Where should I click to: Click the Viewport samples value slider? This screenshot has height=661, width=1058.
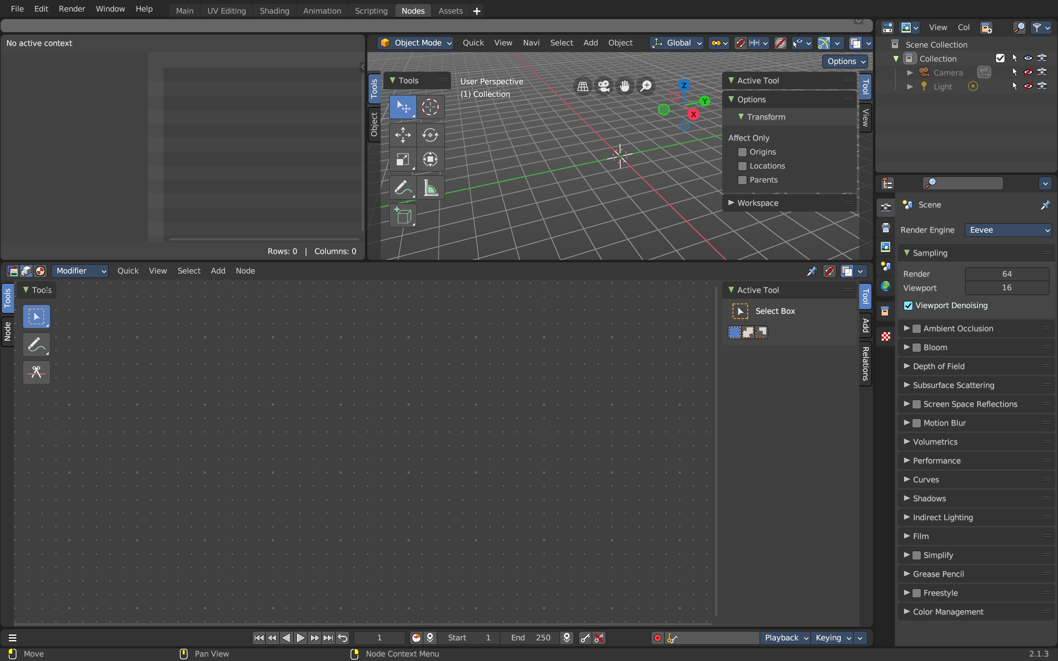(1007, 287)
